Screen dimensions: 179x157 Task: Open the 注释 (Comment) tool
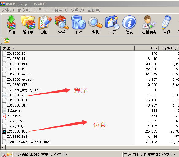pyautogui.click(x=166, y=24)
